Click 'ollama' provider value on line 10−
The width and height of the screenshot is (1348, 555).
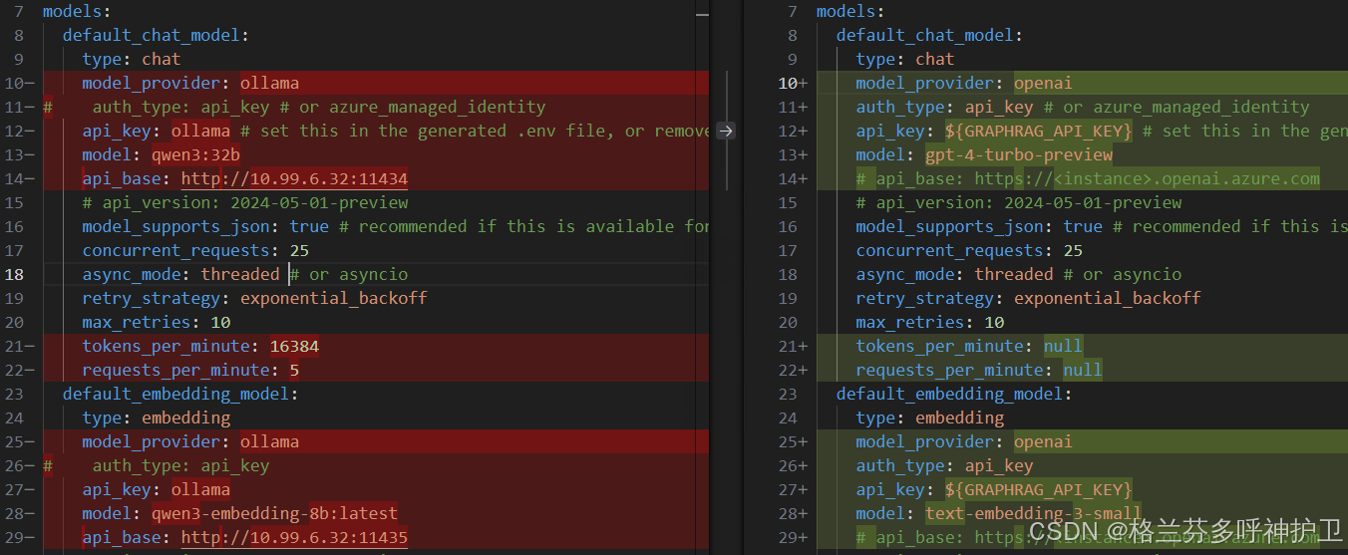click(269, 83)
